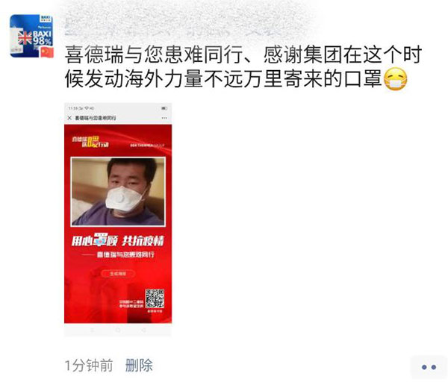Click the 生成海报 pill button on poster

coord(118,273)
